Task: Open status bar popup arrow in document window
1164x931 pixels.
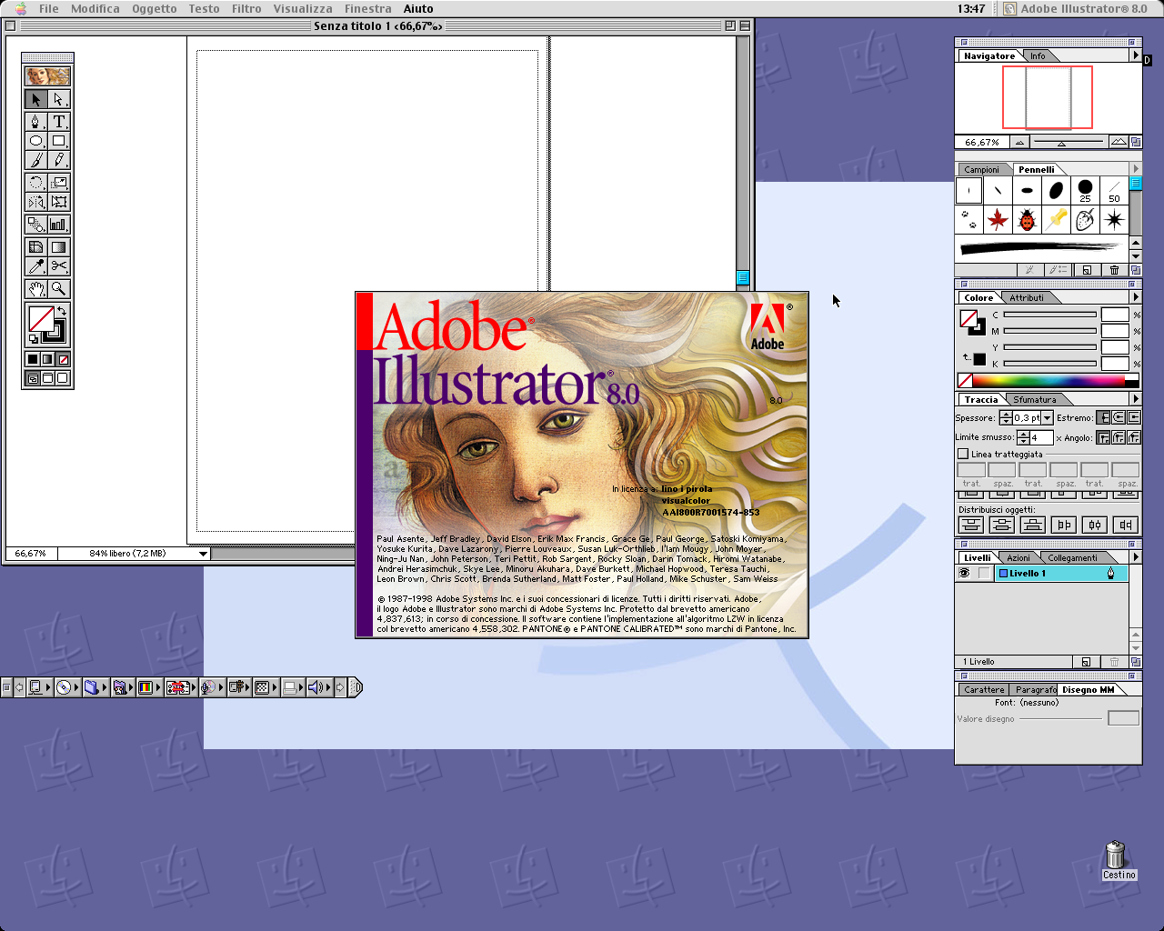Action: point(203,554)
